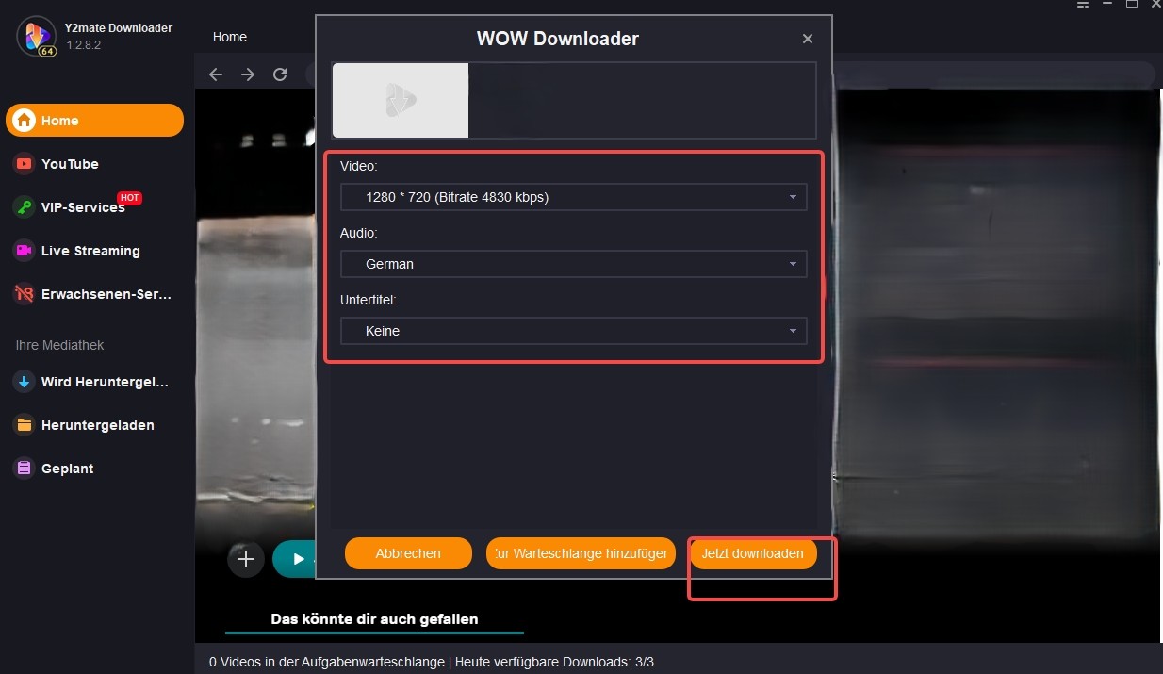
Task: Open the Geplant section
Action: point(67,468)
